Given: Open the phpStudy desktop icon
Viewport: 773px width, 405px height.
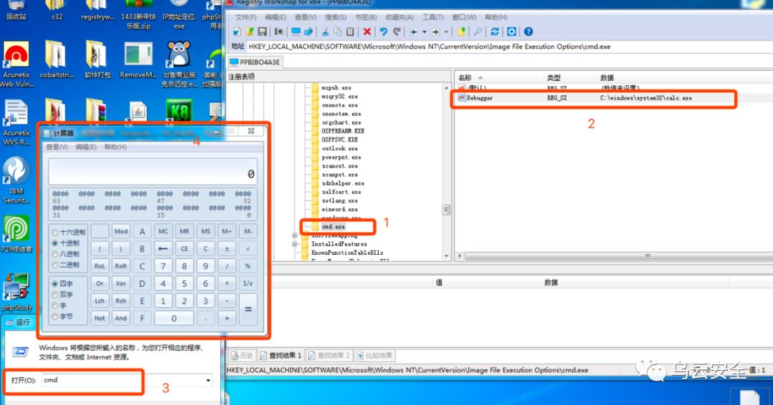Looking at the screenshot, I should click(x=16, y=292).
